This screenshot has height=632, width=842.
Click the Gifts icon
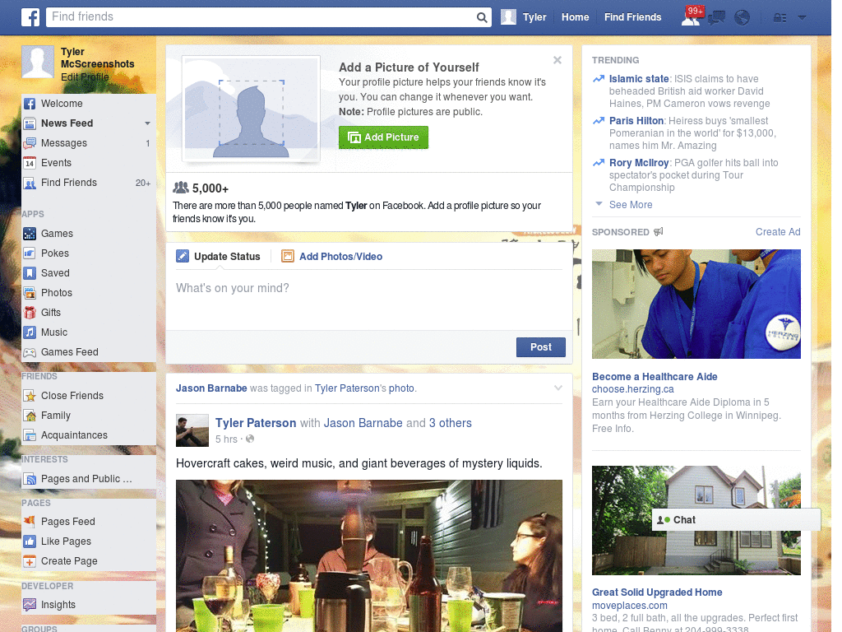point(30,313)
